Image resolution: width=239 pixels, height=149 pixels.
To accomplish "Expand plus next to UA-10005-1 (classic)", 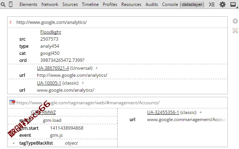I will pyautogui.click(x=83, y=83).
